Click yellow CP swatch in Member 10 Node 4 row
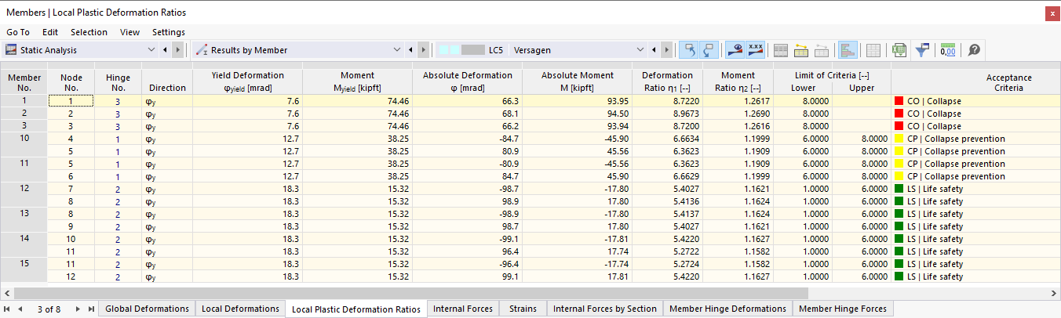 [899, 139]
